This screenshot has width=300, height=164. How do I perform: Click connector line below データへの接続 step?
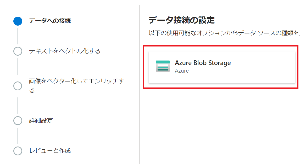click(18, 36)
